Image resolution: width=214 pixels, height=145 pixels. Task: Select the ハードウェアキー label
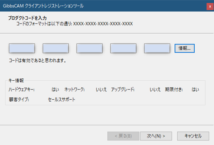point(22,89)
